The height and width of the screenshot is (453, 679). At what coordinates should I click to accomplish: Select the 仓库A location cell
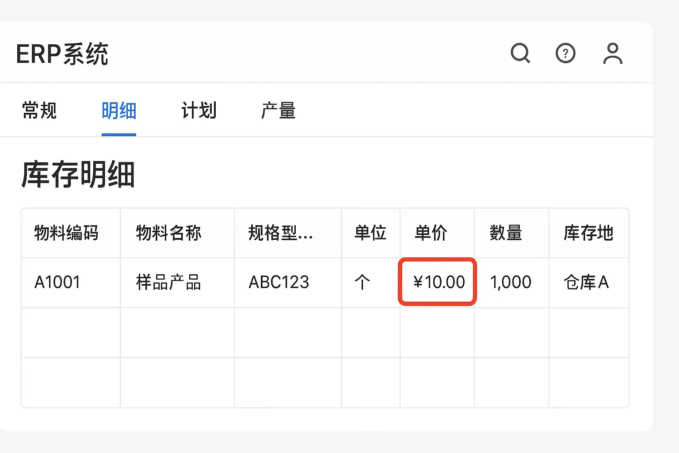pos(586,282)
